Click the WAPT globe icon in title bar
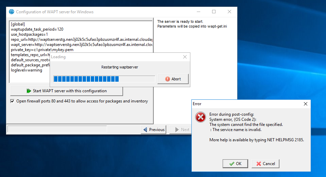 click(x=12, y=12)
